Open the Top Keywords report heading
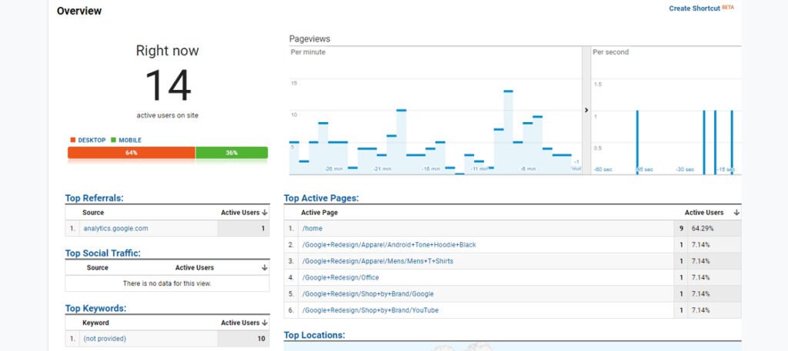The image size is (788, 351). (x=95, y=309)
